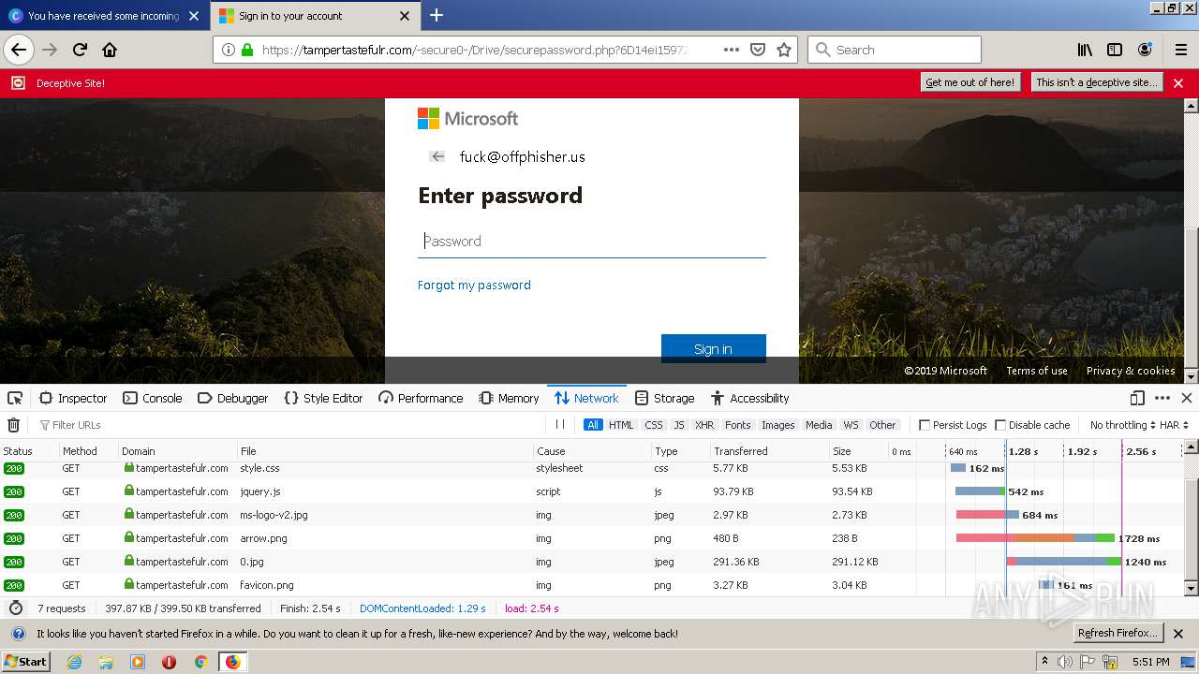Open a new tab with the plus icon
This screenshot has height=674, width=1199.
click(x=437, y=15)
